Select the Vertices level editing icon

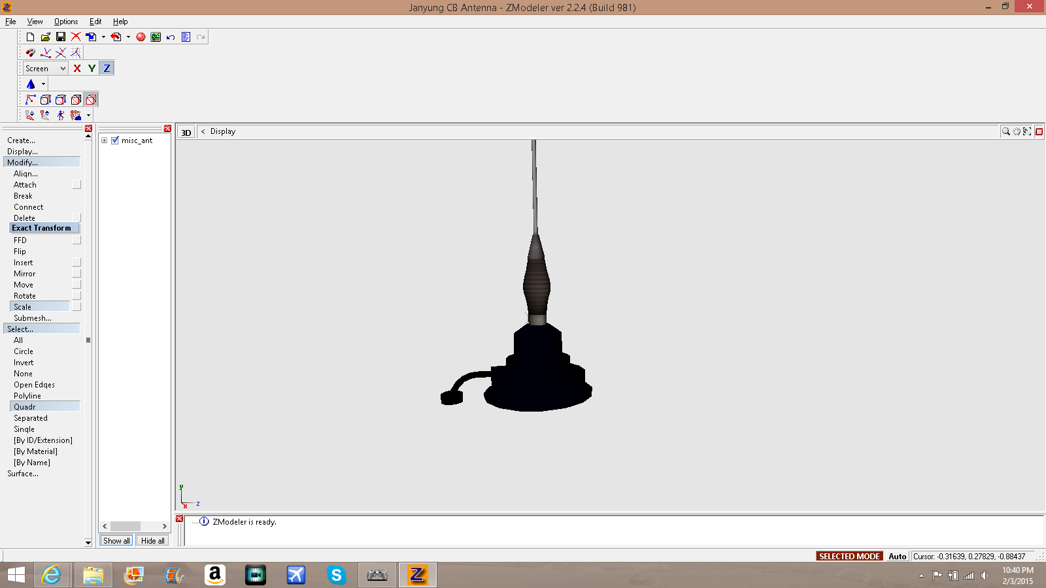click(31, 100)
